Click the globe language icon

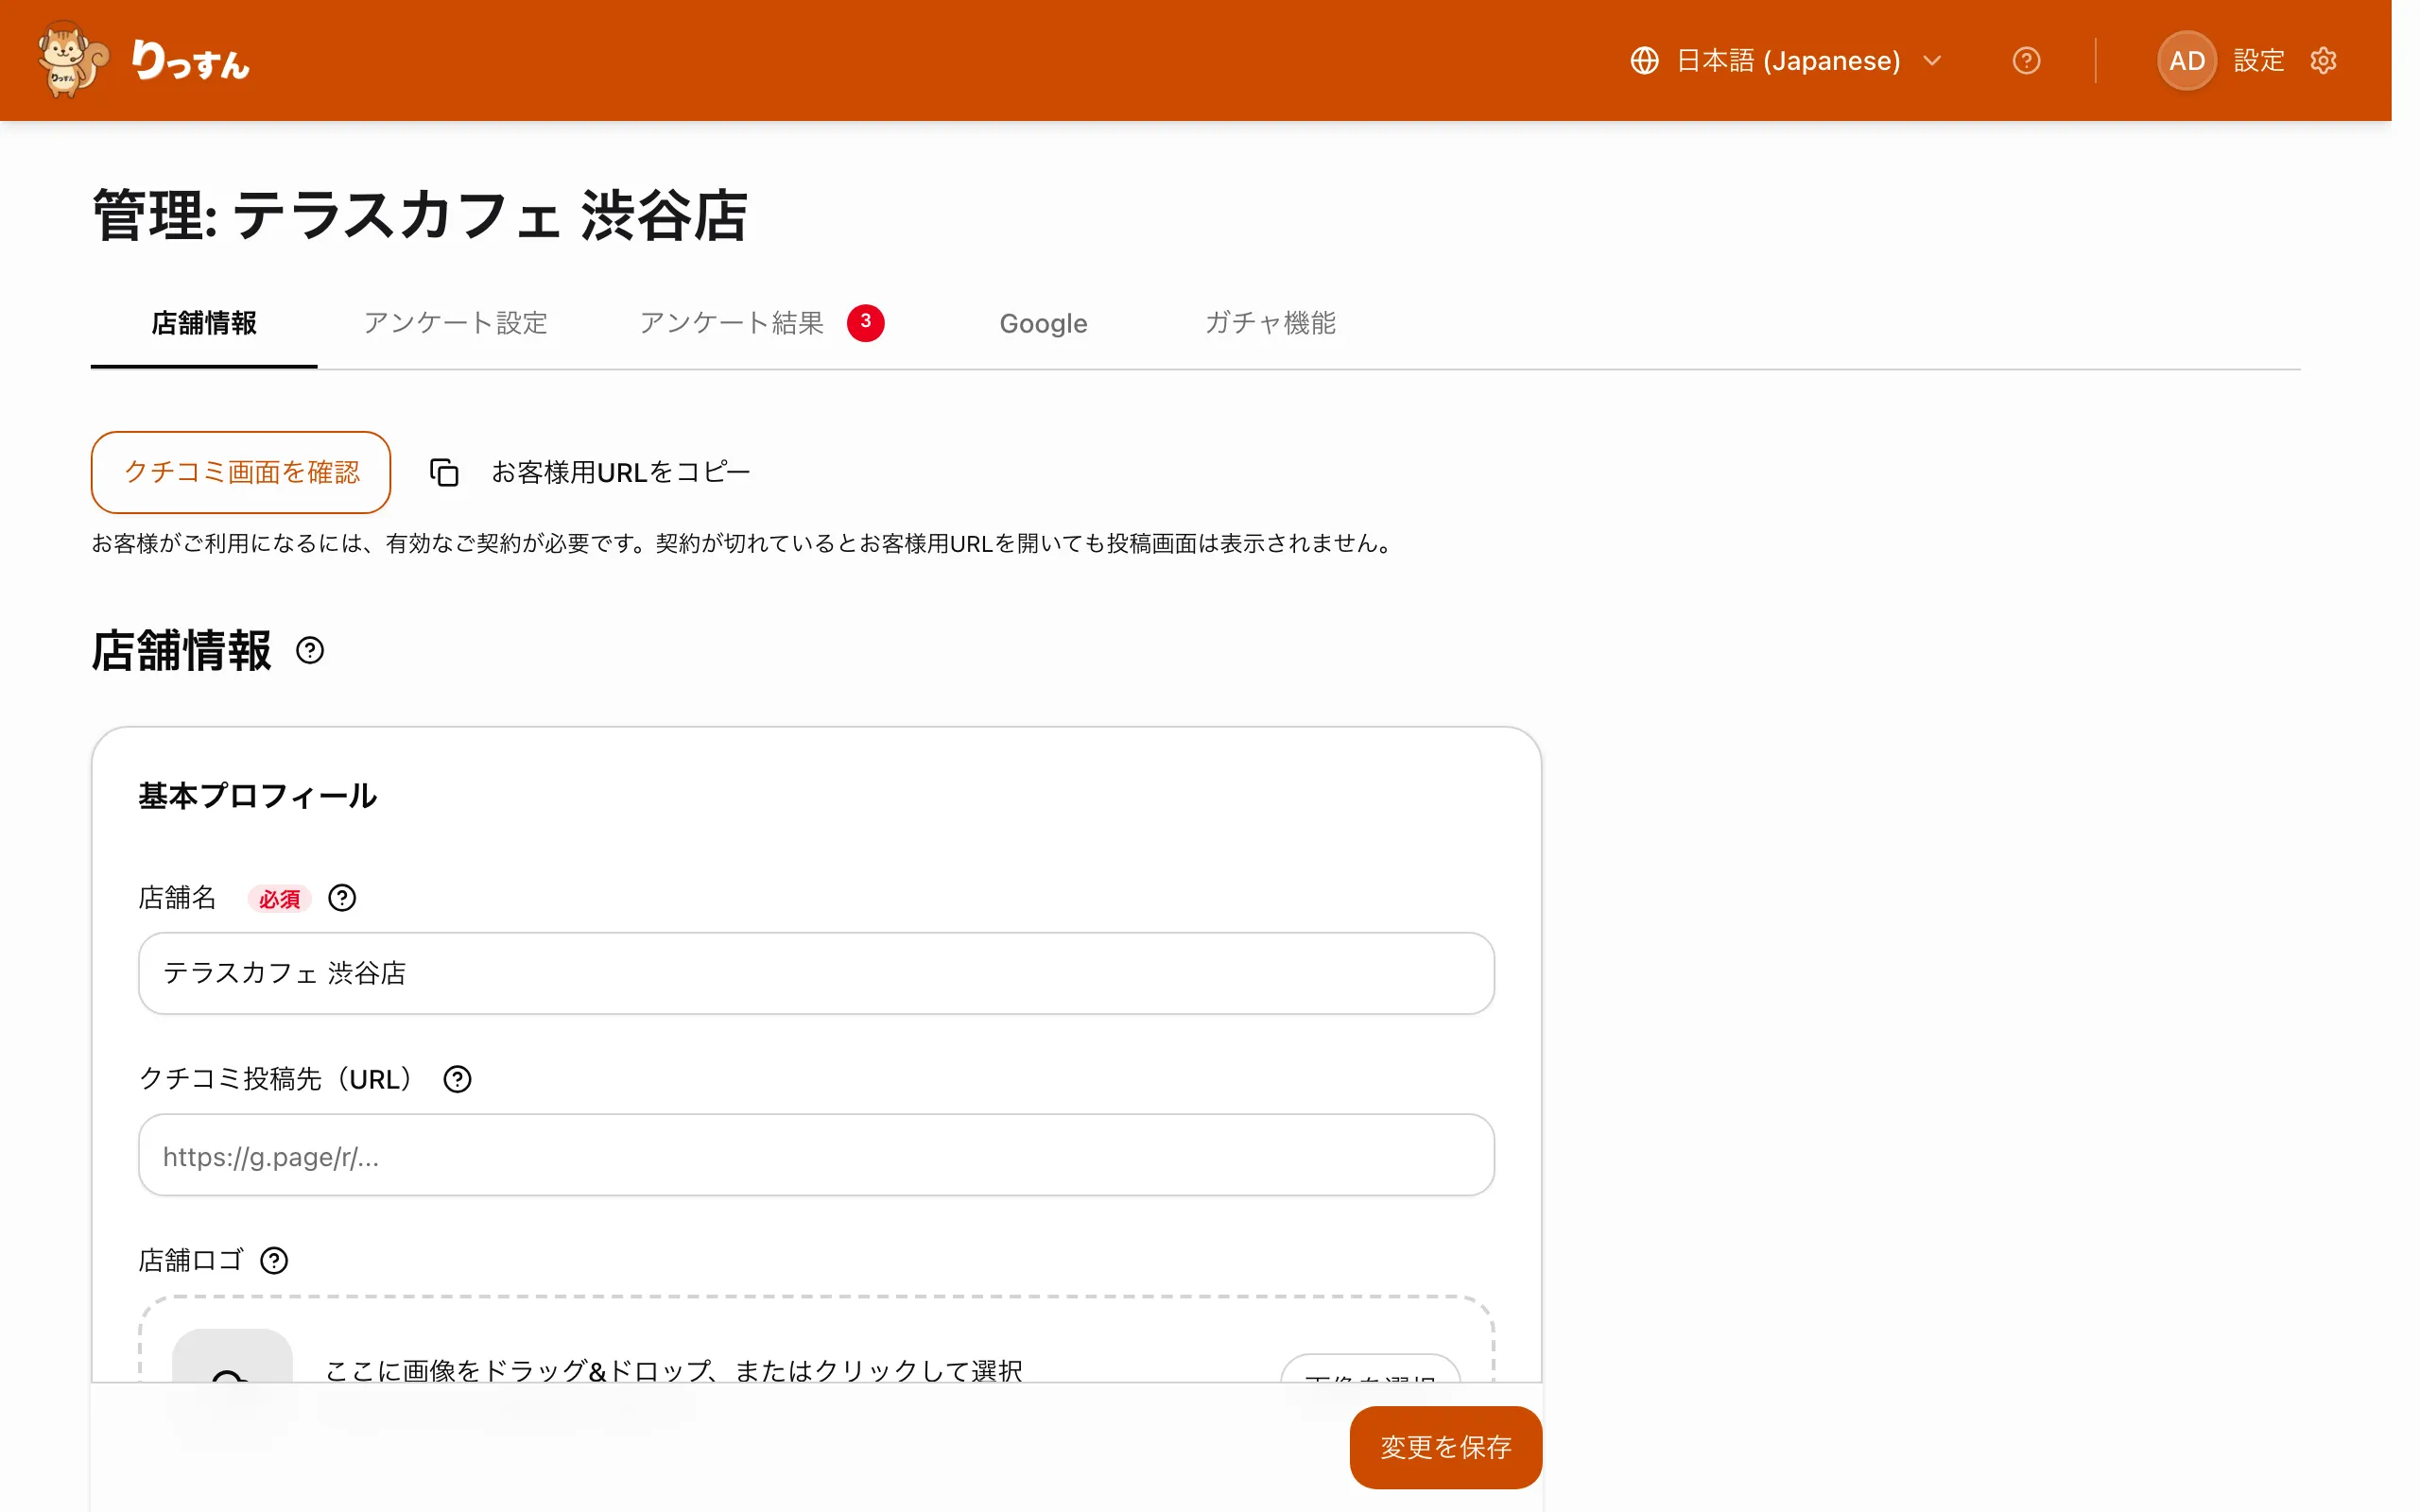coord(1644,61)
